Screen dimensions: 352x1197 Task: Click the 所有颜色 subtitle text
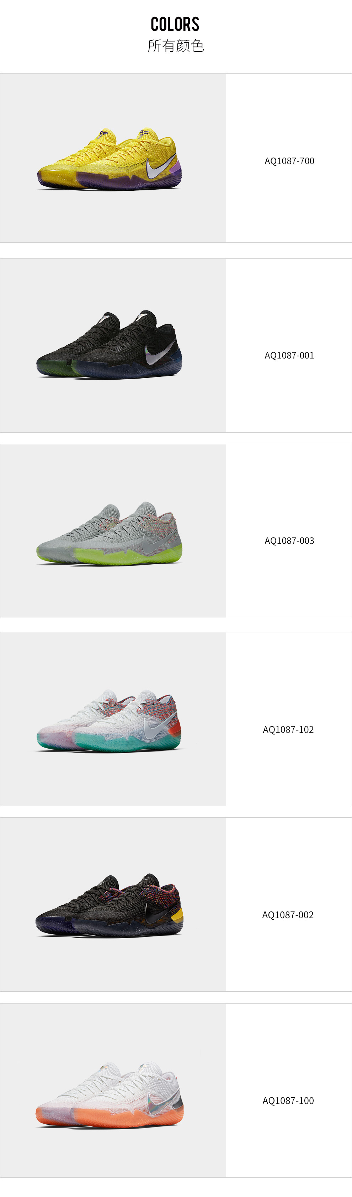176,46
